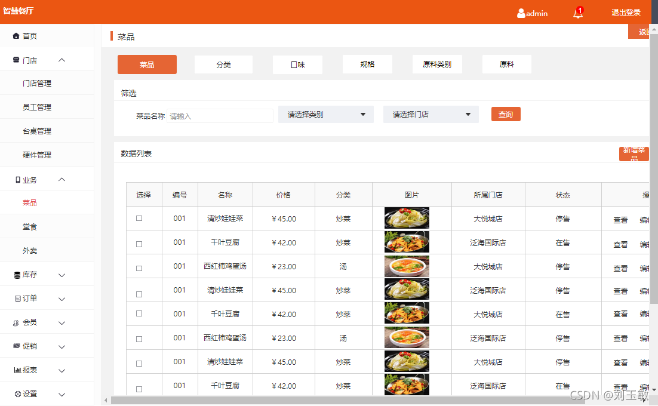
Task: Expand the 订单 sidebar section chevron
Action: click(62, 299)
